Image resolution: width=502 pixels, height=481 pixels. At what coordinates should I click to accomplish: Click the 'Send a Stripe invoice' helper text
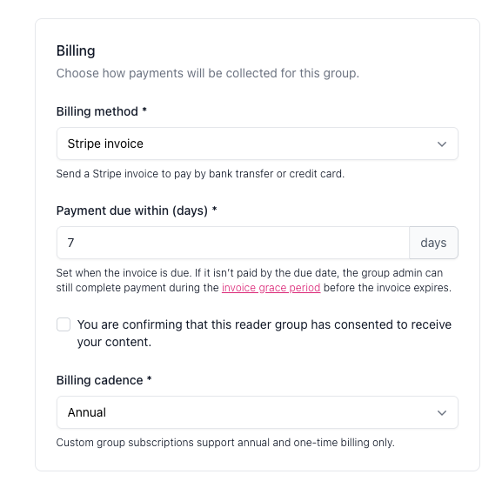pyautogui.click(x=200, y=174)
